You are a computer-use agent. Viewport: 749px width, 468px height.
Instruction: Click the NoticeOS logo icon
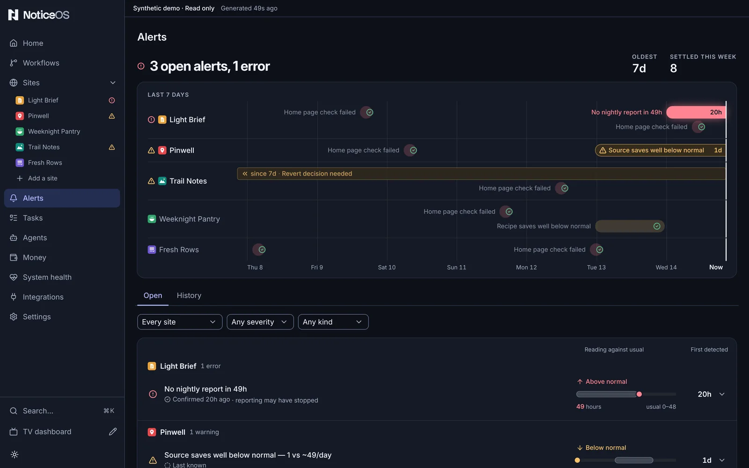click(14, 15)
